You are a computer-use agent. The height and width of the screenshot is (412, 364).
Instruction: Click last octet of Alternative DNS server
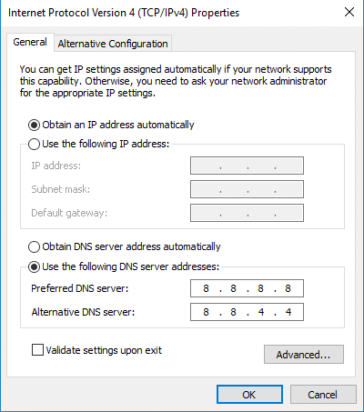pos(288,312)
